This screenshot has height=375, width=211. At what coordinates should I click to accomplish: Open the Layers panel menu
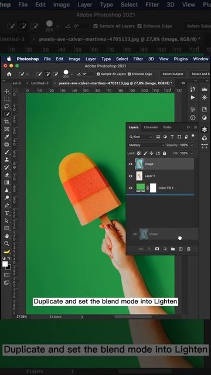[195, 128]
